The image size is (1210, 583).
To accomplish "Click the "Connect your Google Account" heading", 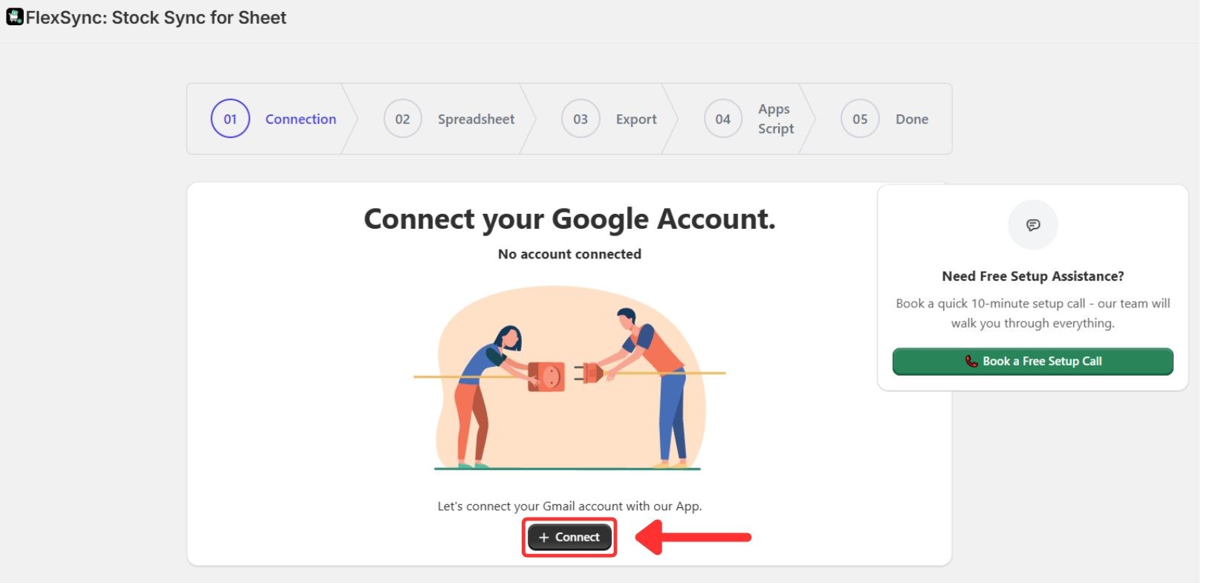I will (569, 219).
